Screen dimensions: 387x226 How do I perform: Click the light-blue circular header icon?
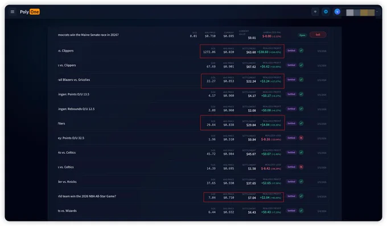326,11
